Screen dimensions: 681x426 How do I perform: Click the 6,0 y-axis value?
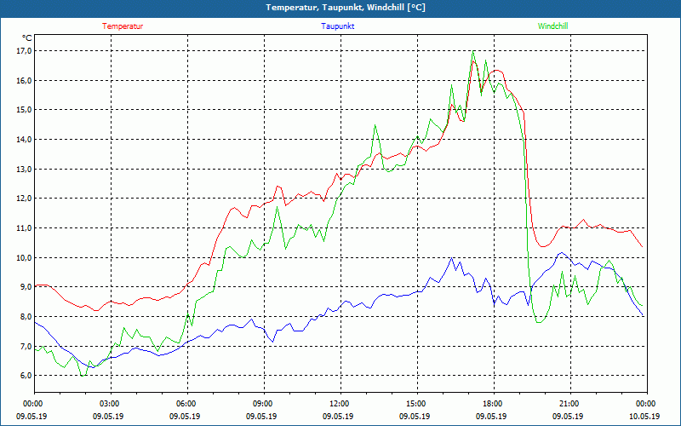[26, 376]
